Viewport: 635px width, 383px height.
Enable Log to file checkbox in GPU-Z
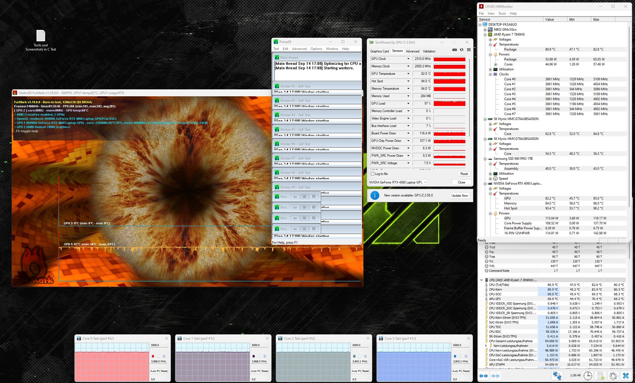tap(373, 174)
